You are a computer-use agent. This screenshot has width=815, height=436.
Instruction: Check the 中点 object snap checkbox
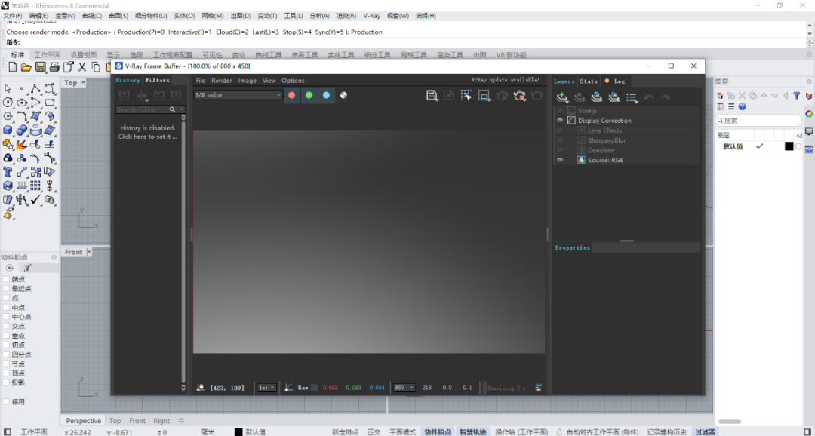click(x=6, y=308)
